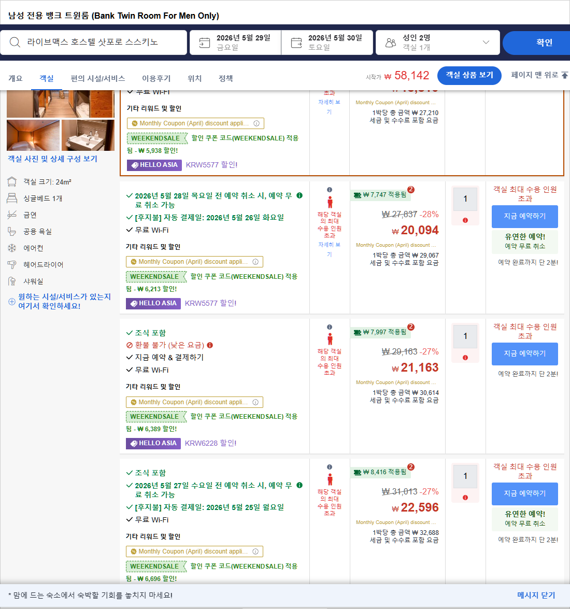Image resolution: width=570 pixels, height=609 pixels.
Task: Open the 이용후기 tab
Action: coord(156,78)
